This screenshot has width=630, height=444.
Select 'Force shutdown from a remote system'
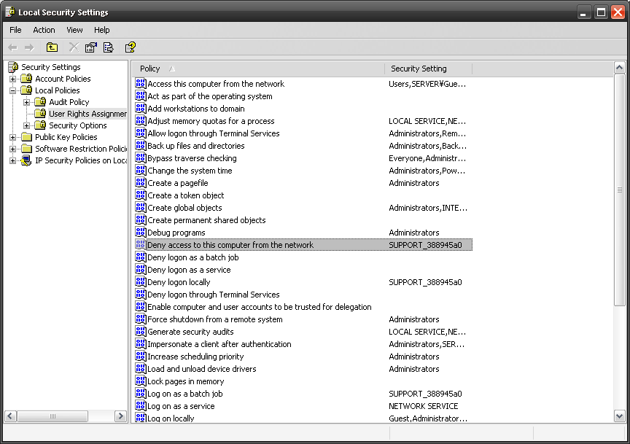(x=215, y=319)
